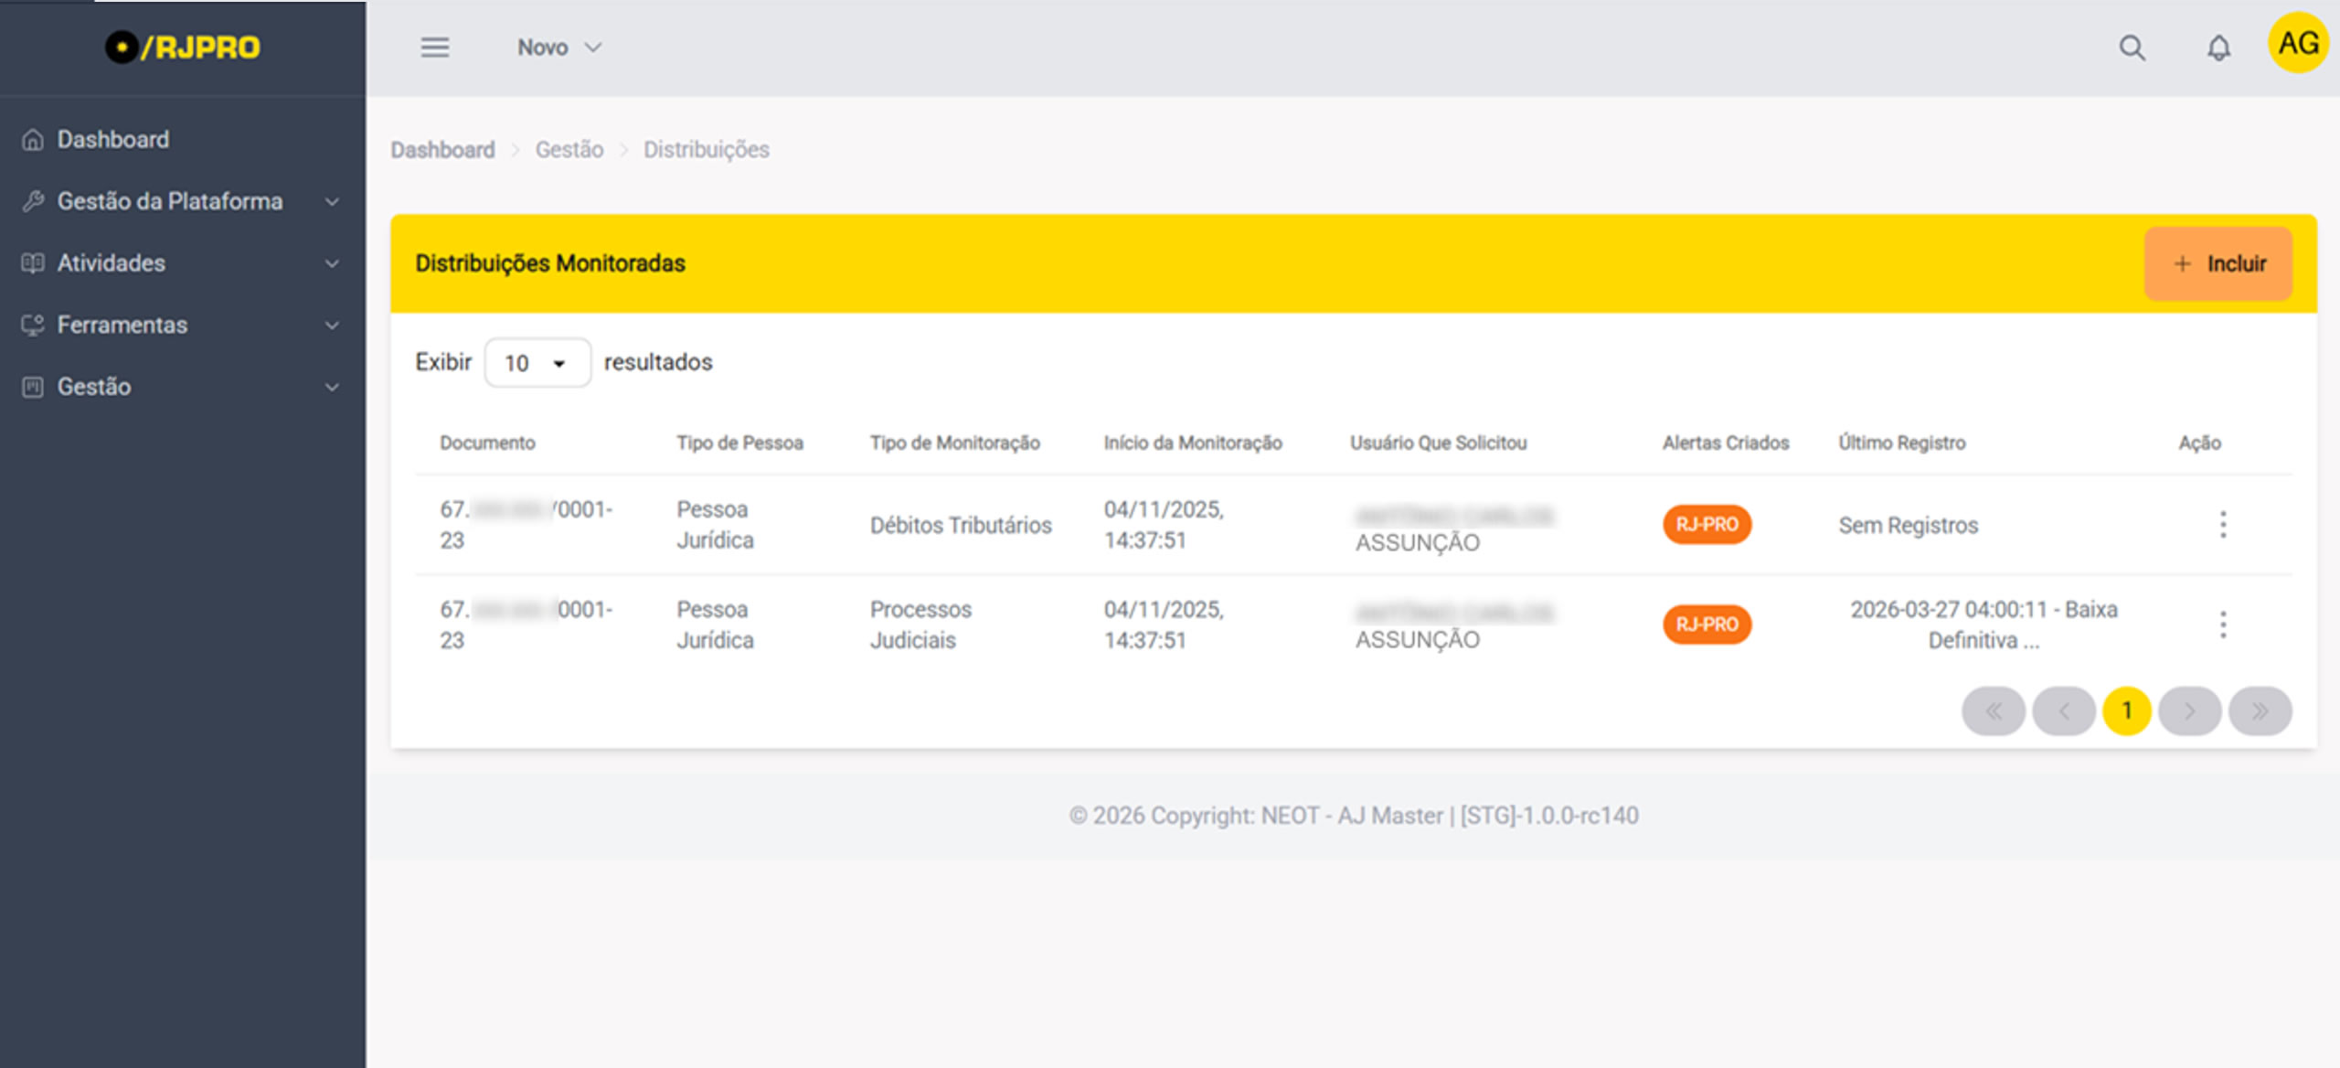Viewport: 2340px width, 1068px height.
Task: Select page 1 in pagination
Action: coord(2126,711)
